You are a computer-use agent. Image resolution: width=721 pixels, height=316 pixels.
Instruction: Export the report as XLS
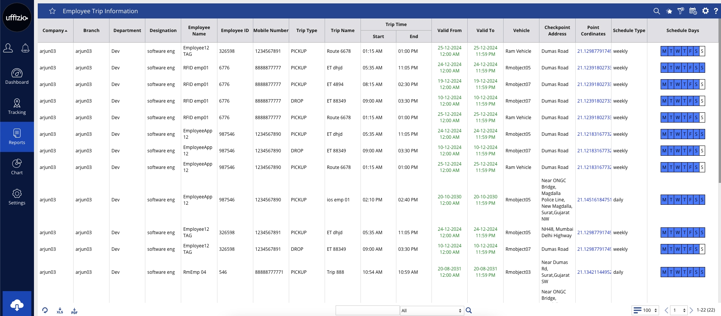(x=60, y=310)
